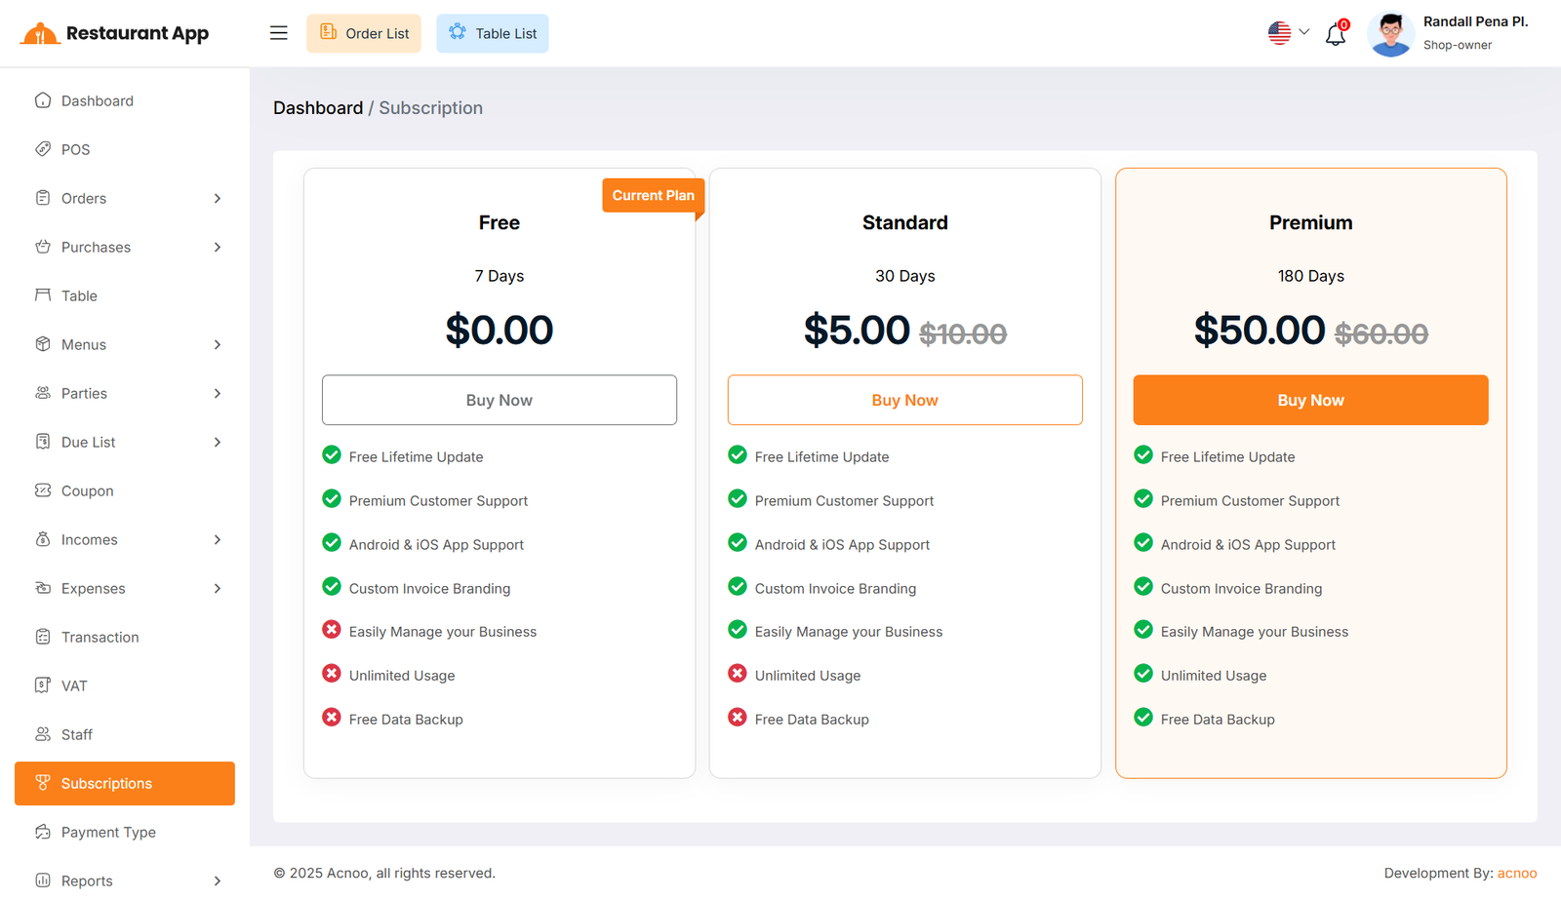Viewport: 1561px width, 900px height.
Task: Open the notification bell
Action: [x=1336, y=35]
